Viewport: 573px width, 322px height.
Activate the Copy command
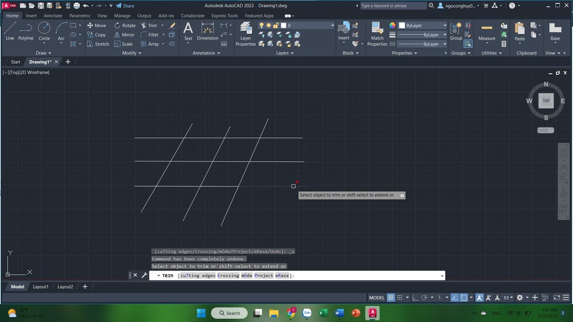[x=96, y=35]
